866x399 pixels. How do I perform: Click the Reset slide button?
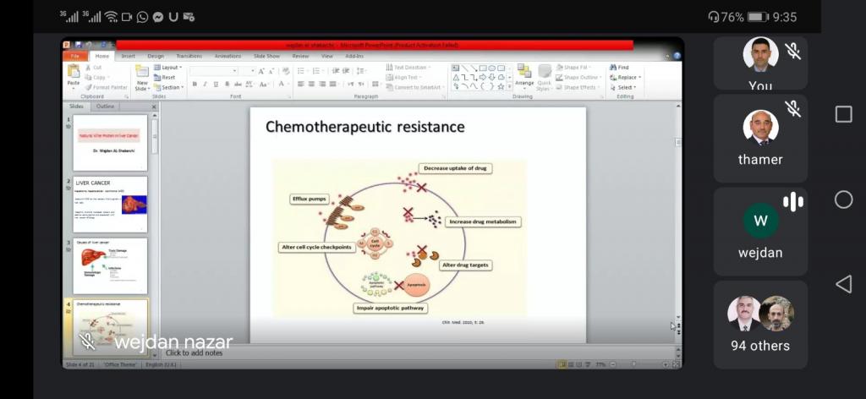[167, 78]
